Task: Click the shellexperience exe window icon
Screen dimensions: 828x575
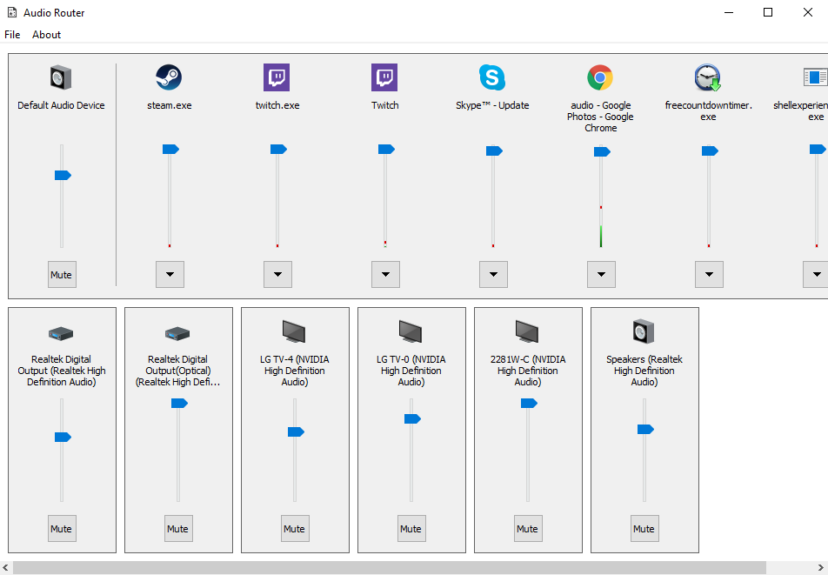Action: point(815,77)
